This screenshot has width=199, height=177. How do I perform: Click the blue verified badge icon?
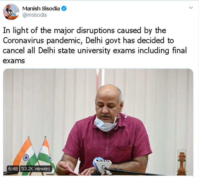coord(64,9)
